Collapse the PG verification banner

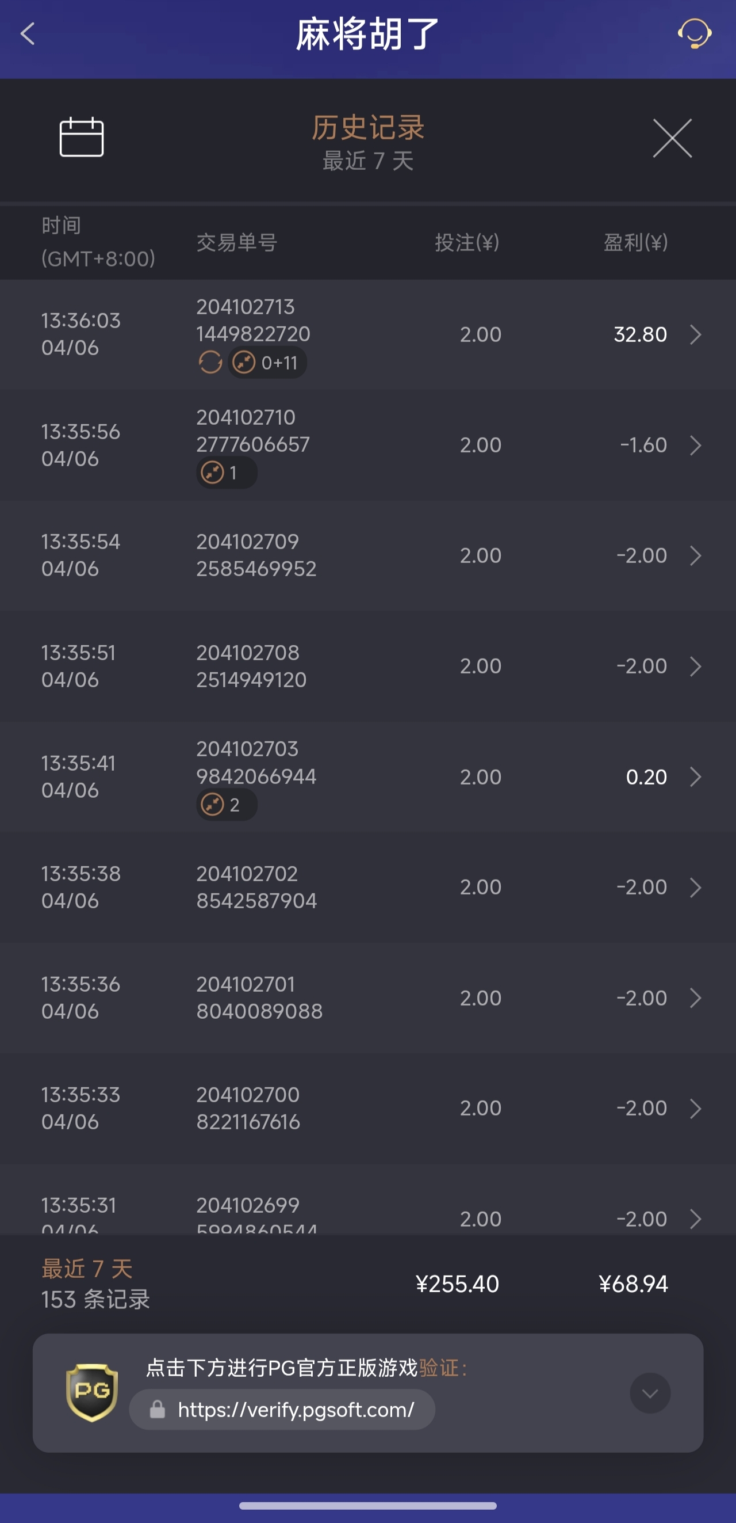[650, 1393]
